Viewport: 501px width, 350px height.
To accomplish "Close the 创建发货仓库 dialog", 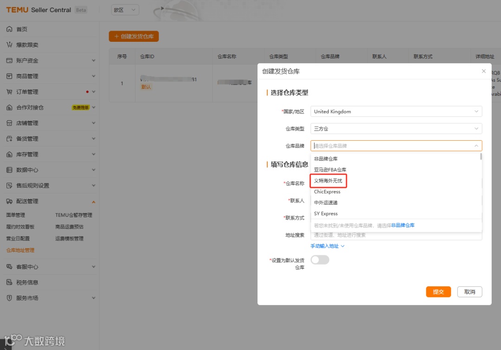I will (483, 71).
